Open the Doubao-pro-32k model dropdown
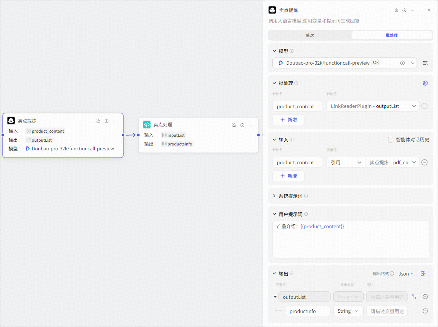Screen dimensions: 438x327 (344, 63)
